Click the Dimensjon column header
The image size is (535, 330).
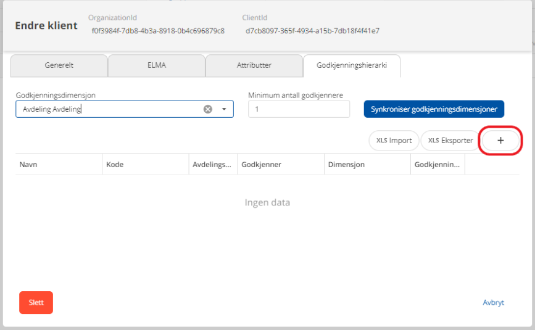[x=367, y=165]
